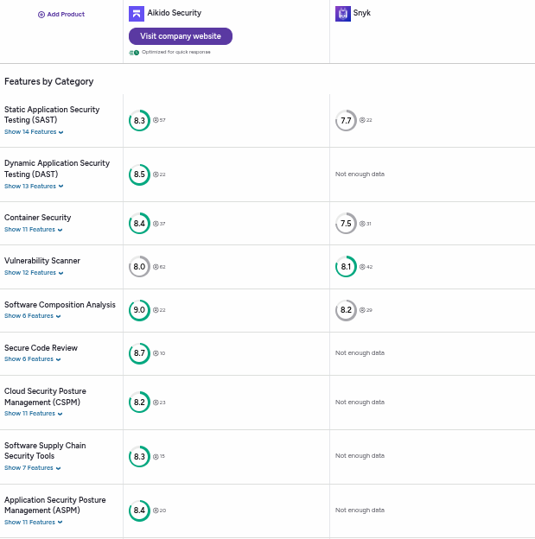Click Aikido ASPM 8.4 score circle
535x539 pixels.
[x=139, y=510]
